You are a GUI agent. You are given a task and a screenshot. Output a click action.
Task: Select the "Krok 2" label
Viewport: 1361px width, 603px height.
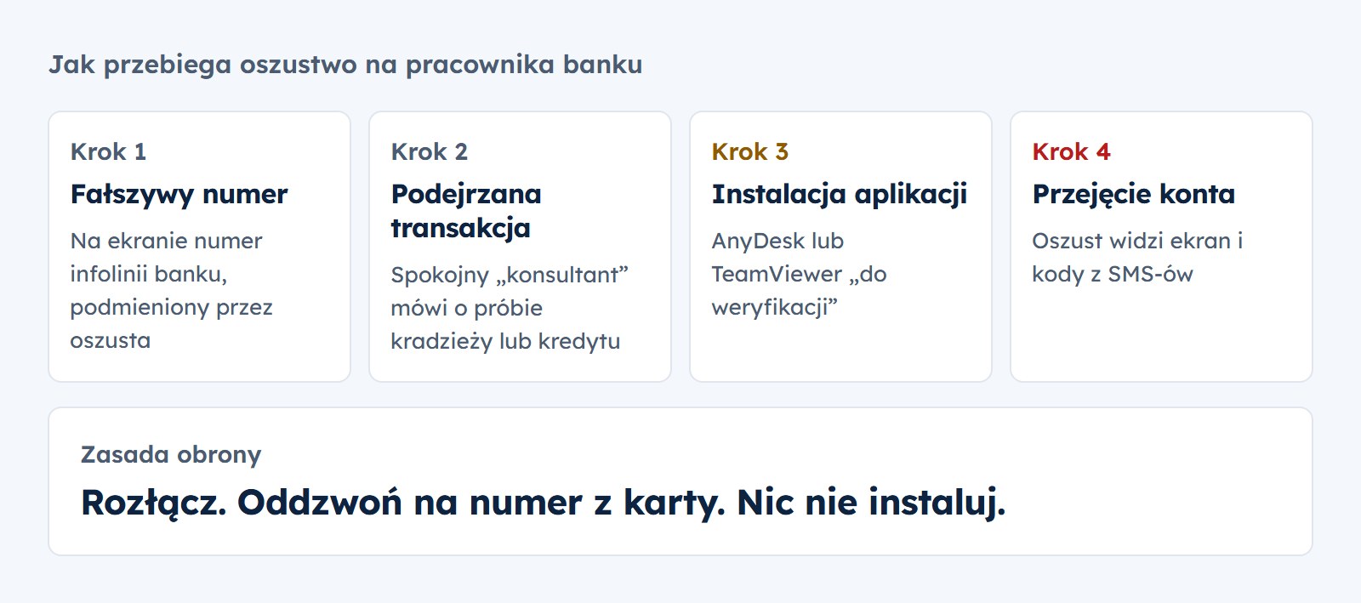click(x=430, y=151)
